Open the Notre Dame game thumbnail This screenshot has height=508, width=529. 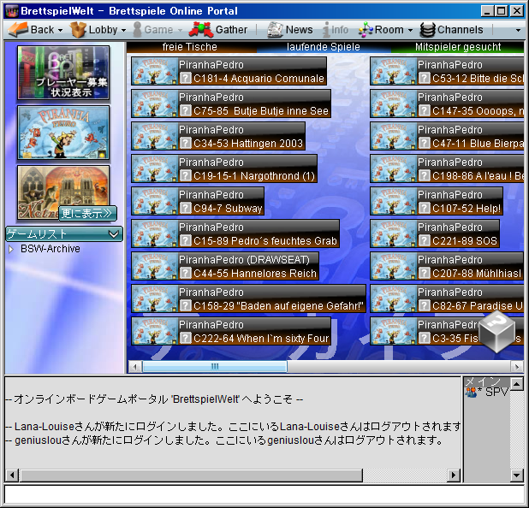(x=63, y=192)
